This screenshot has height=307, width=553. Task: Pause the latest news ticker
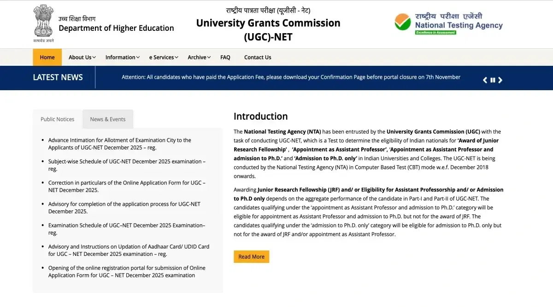(493, 80)
